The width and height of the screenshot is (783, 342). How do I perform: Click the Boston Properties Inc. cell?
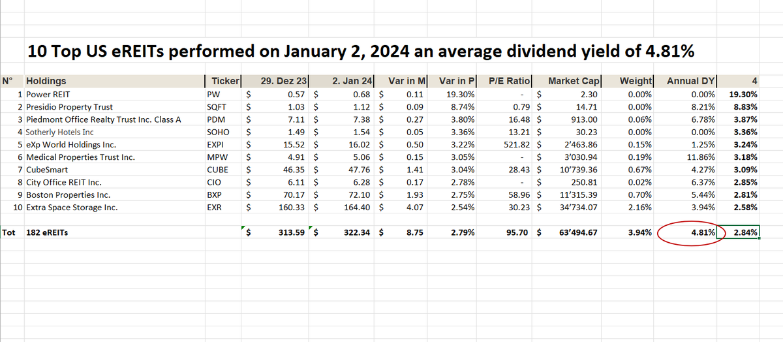114,194
